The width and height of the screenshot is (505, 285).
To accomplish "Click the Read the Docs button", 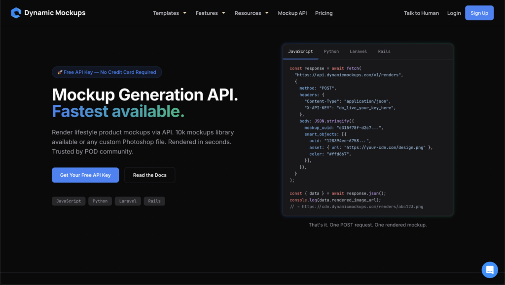I will (150, 175).
